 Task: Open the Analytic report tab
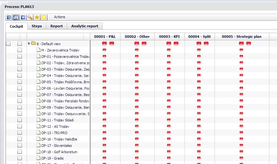point(85,26)
